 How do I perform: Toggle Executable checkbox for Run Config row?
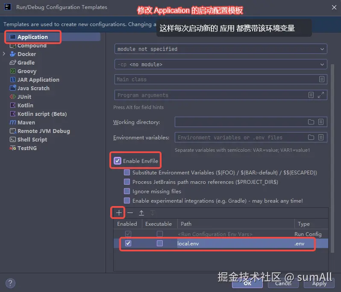click(x=160, y=234)
